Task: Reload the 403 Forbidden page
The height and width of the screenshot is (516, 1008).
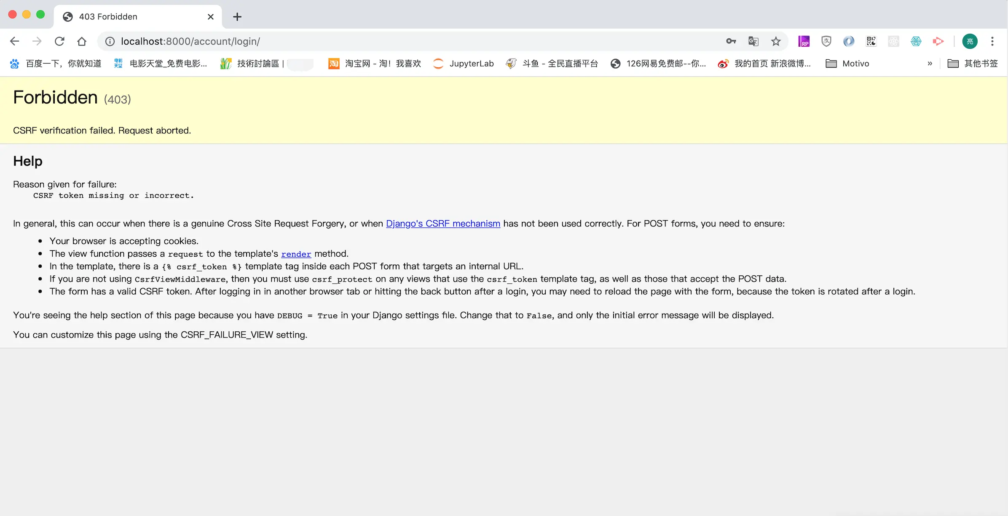Action: pos(59,41)
